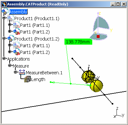Collapse the Product1 (Product1.1) node
This screenshot has width=128, height=125.
4,18
